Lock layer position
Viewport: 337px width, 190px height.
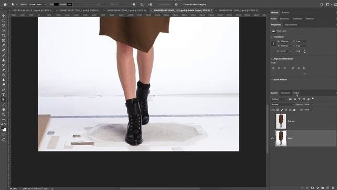pyautogui.click(x=286, y=110)
